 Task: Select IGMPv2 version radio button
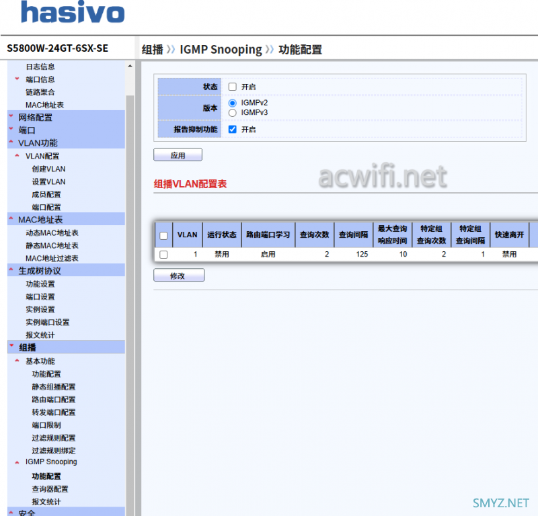(x=232, y=103)
